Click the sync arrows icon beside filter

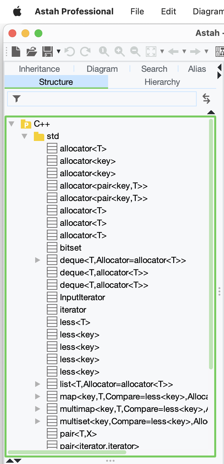tap(206, 99)
